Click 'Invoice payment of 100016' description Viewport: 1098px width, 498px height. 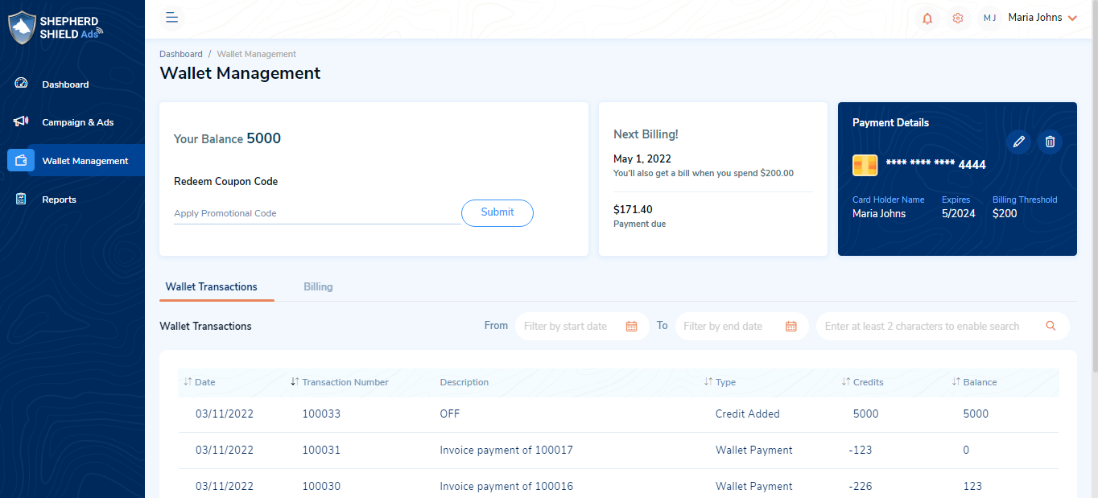(x=506, y=486)
